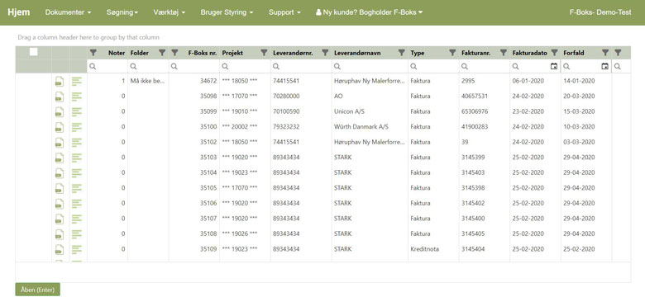Expand the Dokumenter dropdown menu
The height and width of the screenshot is (297, 645).
coord(69,12)
